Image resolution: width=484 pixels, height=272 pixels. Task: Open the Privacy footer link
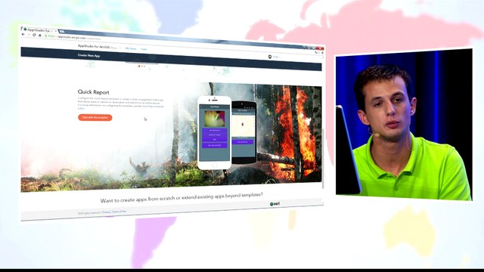point(106,212)
